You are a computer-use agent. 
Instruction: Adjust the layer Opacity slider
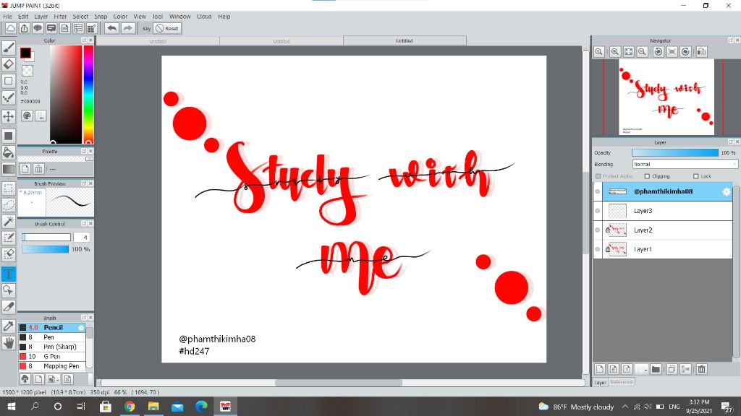(675, 153)
